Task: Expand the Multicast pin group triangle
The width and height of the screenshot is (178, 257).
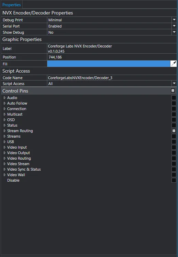Action: pyautogui.click(x=4, y=114)
